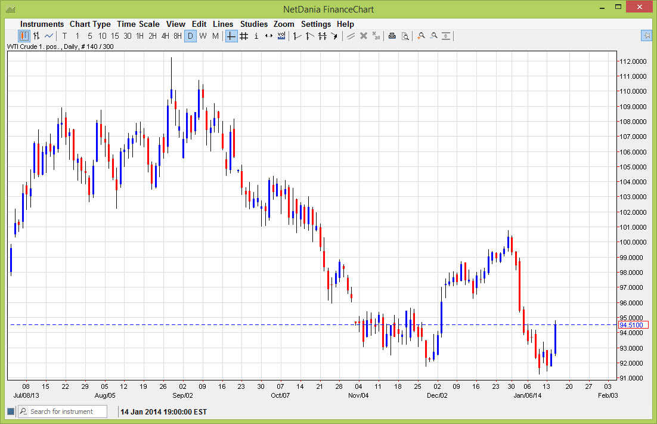The height and width of the screenshot is (424, 657).
Task: Enable the W weekly timeframe
Action: point(203,36)
